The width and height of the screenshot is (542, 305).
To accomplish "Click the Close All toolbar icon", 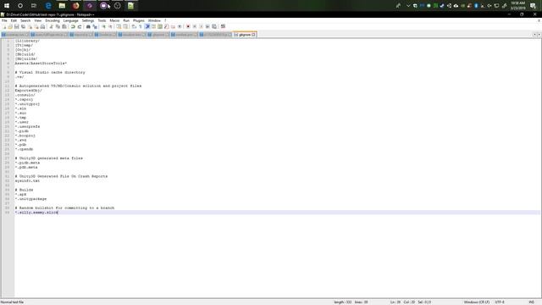I will click(36, 26).
